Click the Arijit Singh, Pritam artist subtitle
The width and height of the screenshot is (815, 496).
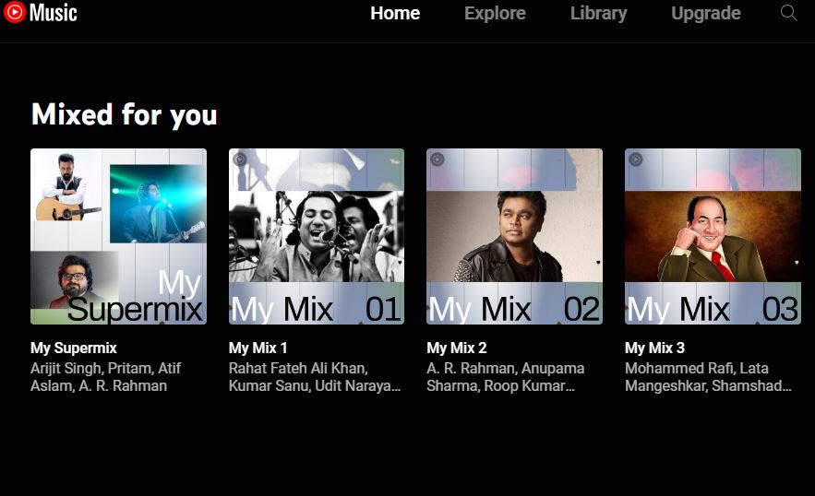(105, 377)
